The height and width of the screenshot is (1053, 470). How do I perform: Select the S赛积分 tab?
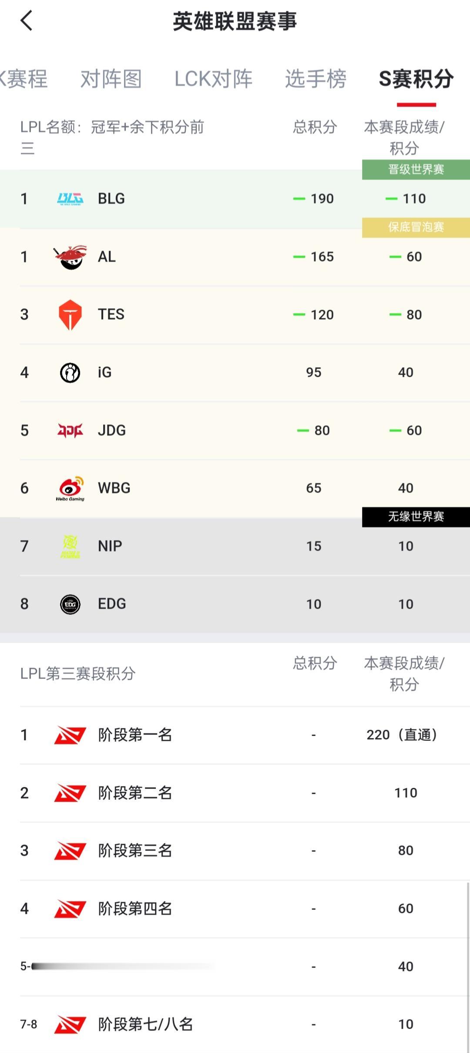416,79
